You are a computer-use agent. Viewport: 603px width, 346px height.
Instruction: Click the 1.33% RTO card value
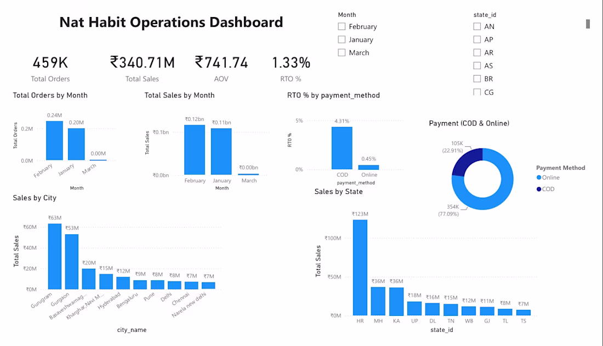(x=291, y=62)
